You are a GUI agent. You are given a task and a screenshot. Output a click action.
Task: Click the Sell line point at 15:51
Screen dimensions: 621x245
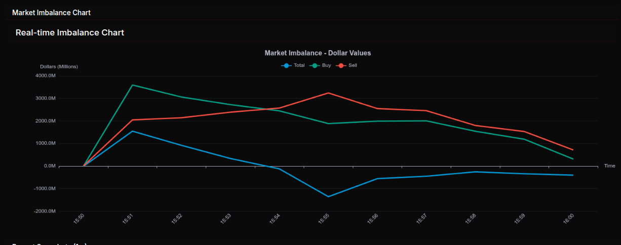point(132,120)
